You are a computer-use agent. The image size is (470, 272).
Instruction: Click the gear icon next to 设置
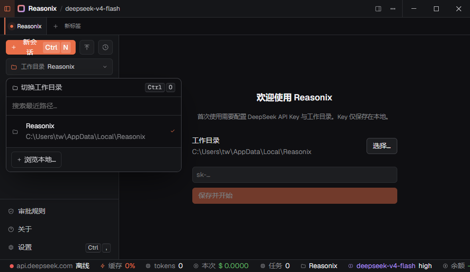coord(11,248)
